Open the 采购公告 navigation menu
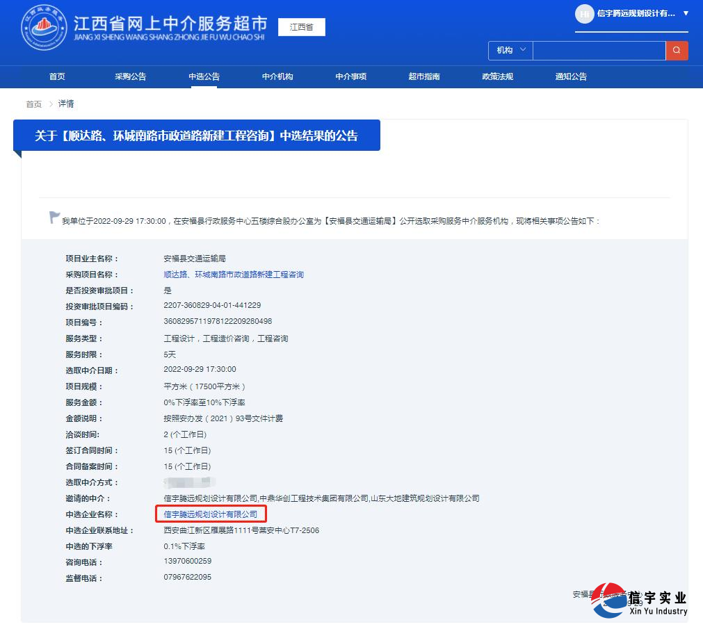Screen dimensions: 703x629 coord(130,76)
